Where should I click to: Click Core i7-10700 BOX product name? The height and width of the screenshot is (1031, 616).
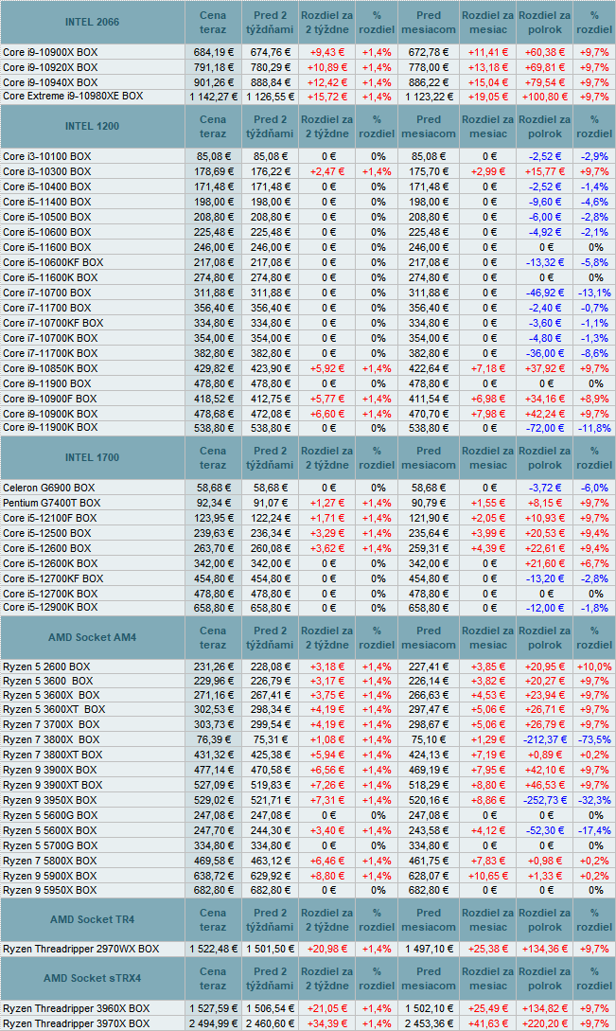46,293
